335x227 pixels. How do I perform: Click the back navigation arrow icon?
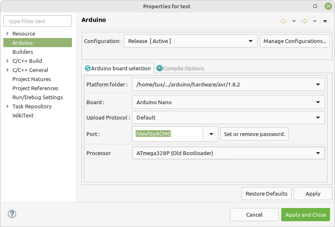284,21
